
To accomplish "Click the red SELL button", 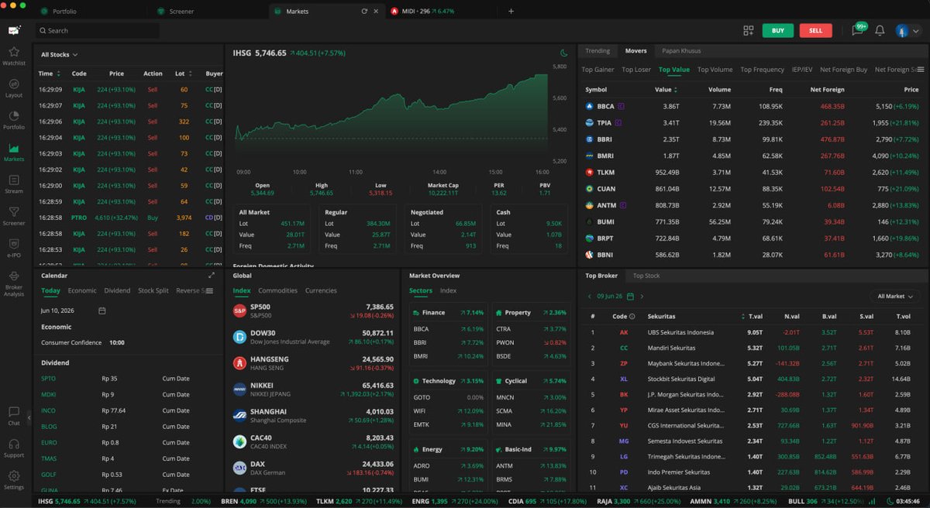I will tap(815, 30).
